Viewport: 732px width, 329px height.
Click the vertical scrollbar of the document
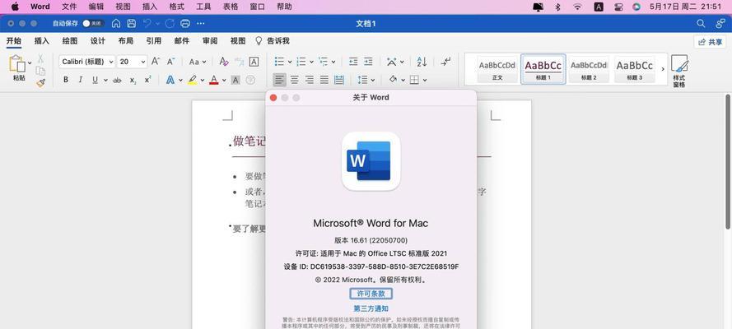pos(728,162)
